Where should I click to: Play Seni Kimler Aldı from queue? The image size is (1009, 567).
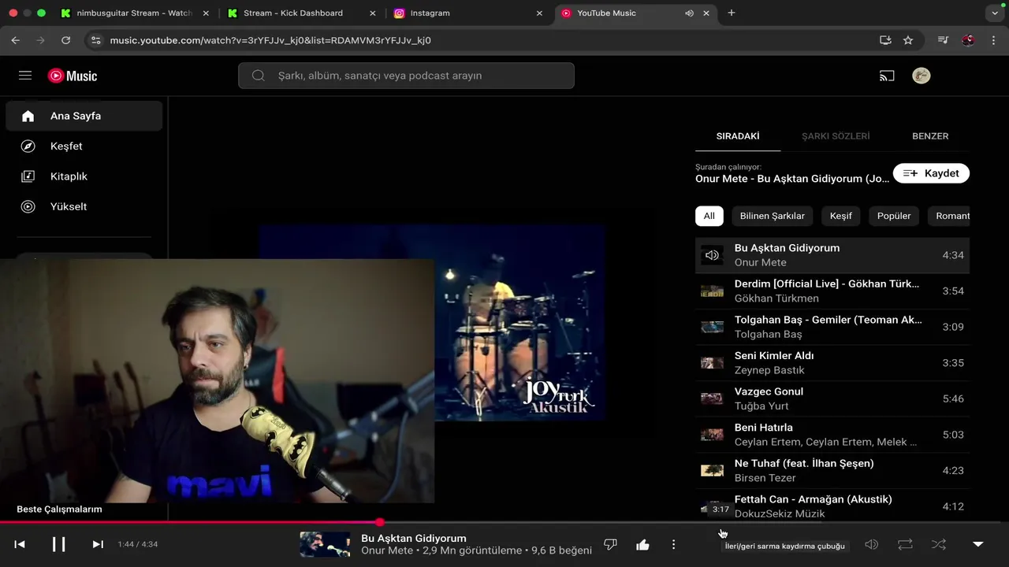832,363
